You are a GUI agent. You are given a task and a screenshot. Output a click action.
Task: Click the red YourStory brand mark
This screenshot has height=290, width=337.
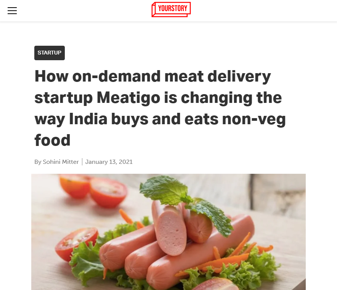click(x=171, y=9)
